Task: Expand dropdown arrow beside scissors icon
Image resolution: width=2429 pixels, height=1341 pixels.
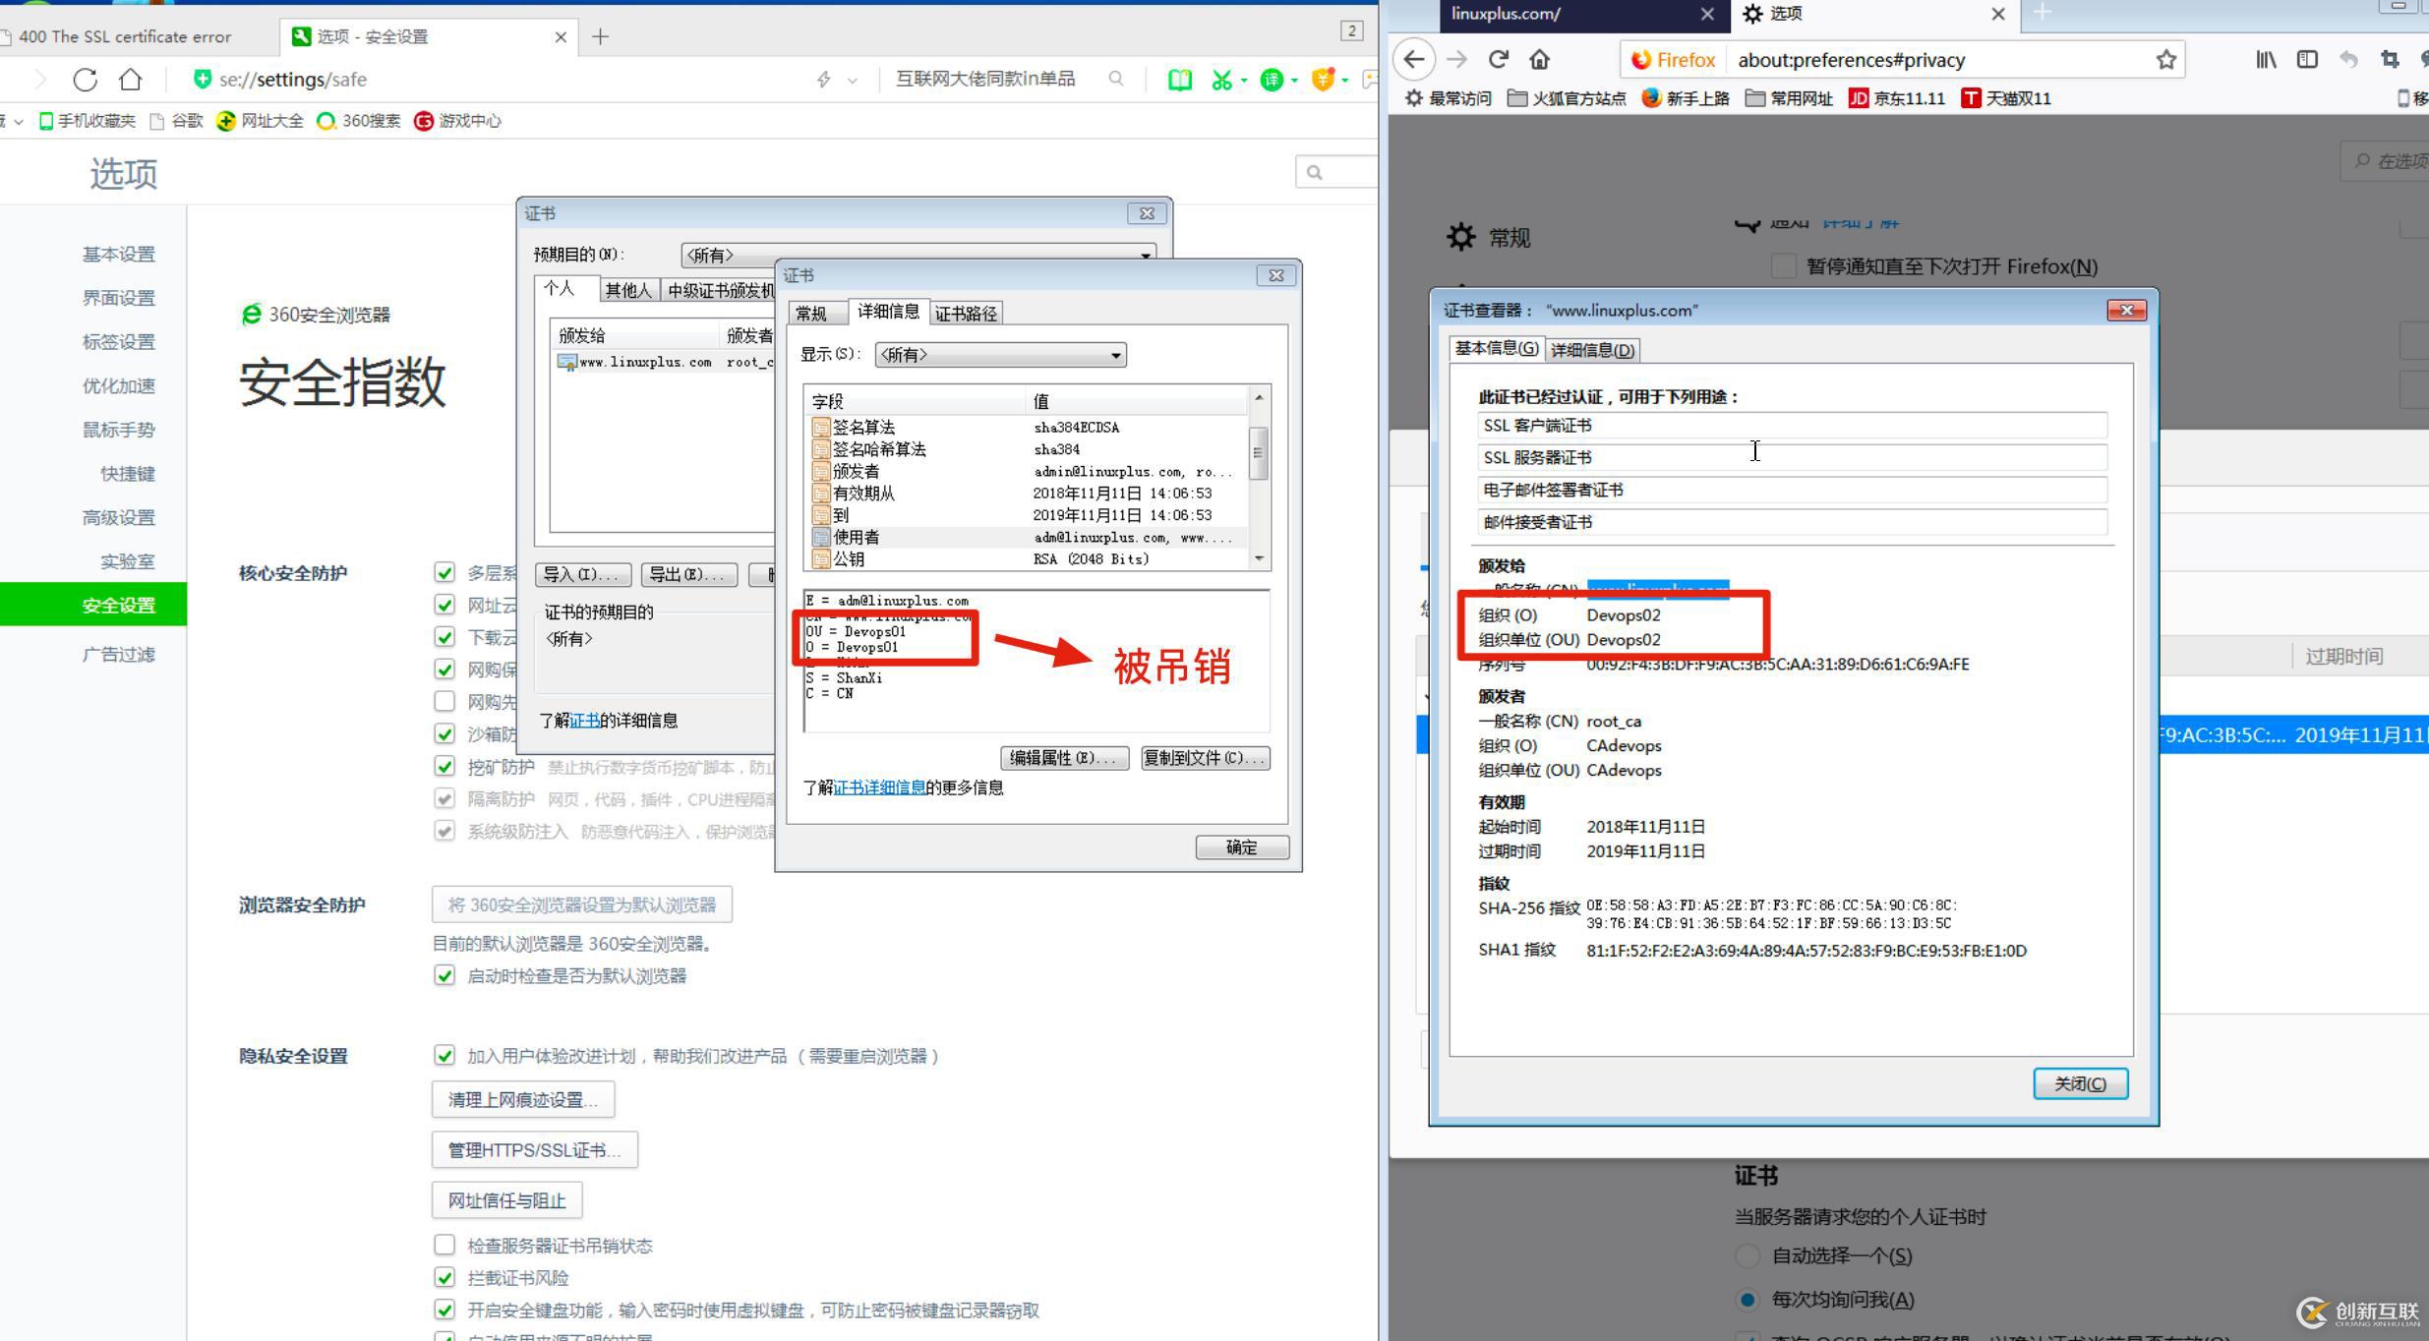Action: point(1244,81)
